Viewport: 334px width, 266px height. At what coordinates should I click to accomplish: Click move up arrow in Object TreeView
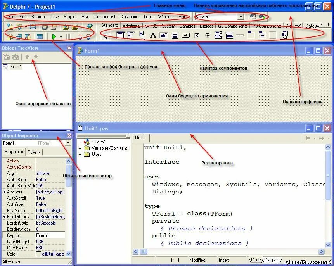[x=28, y=57]
